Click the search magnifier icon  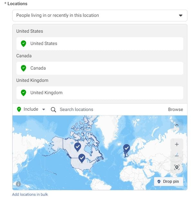[x=53, y=109]
